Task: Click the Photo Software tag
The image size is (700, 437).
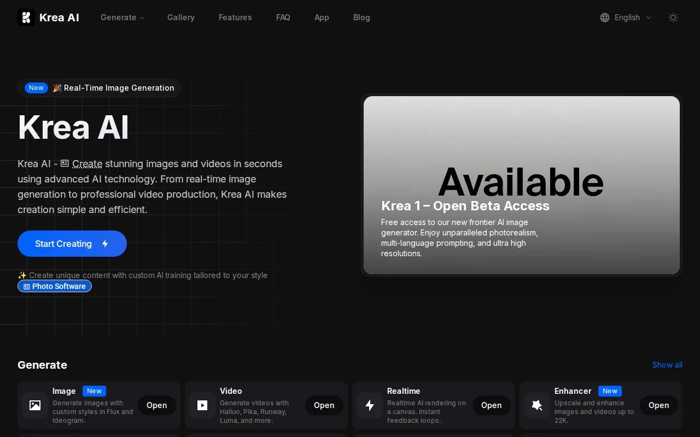Action: 55,286
